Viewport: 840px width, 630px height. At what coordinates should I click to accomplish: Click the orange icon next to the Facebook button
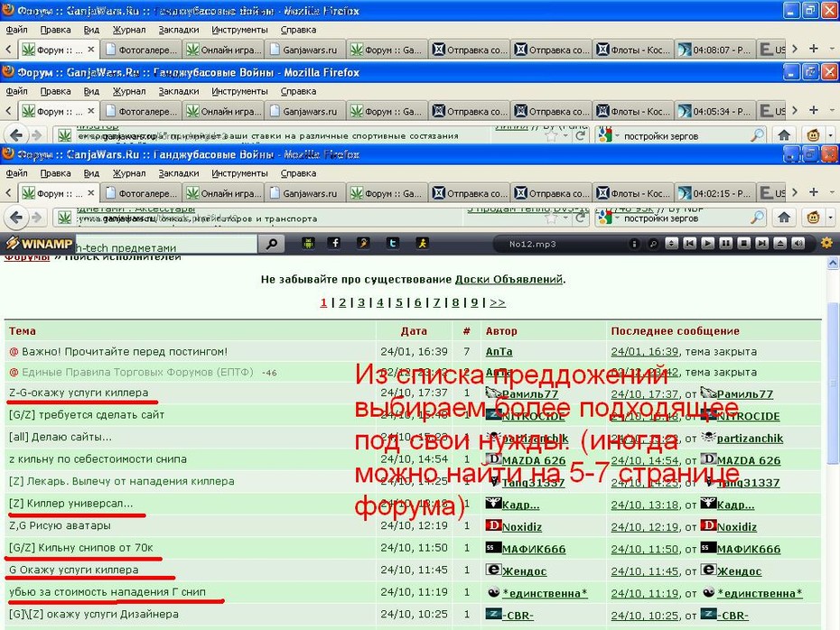(363, 244)
